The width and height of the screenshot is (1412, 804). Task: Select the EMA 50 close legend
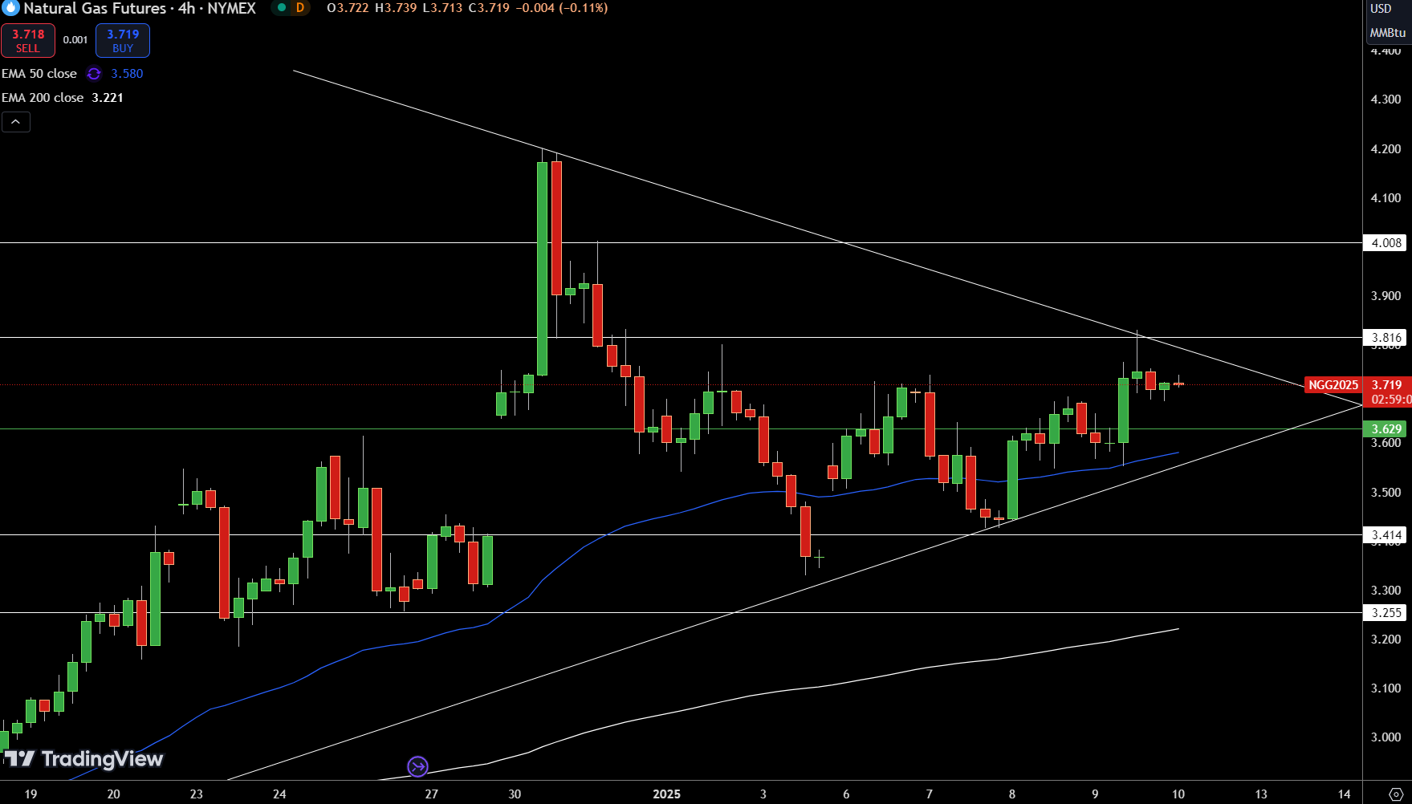pyautogui.click(x=39, y=74)
